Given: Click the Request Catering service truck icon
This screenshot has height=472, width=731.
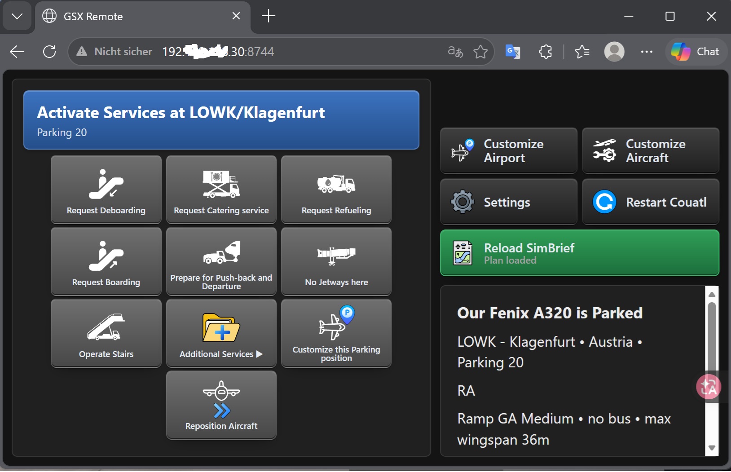Looking at the screenshot, I should click(x=221, y=184).
